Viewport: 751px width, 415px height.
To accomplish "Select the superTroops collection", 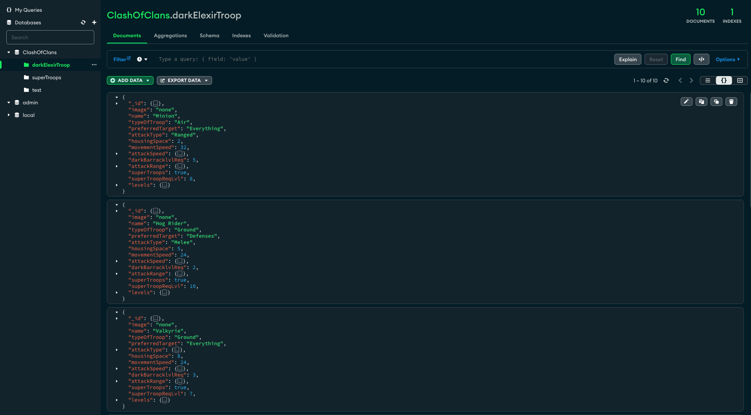I will click(46, 77).
